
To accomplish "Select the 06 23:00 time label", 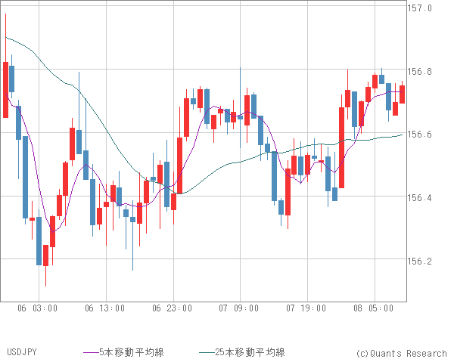I will 173,308.
